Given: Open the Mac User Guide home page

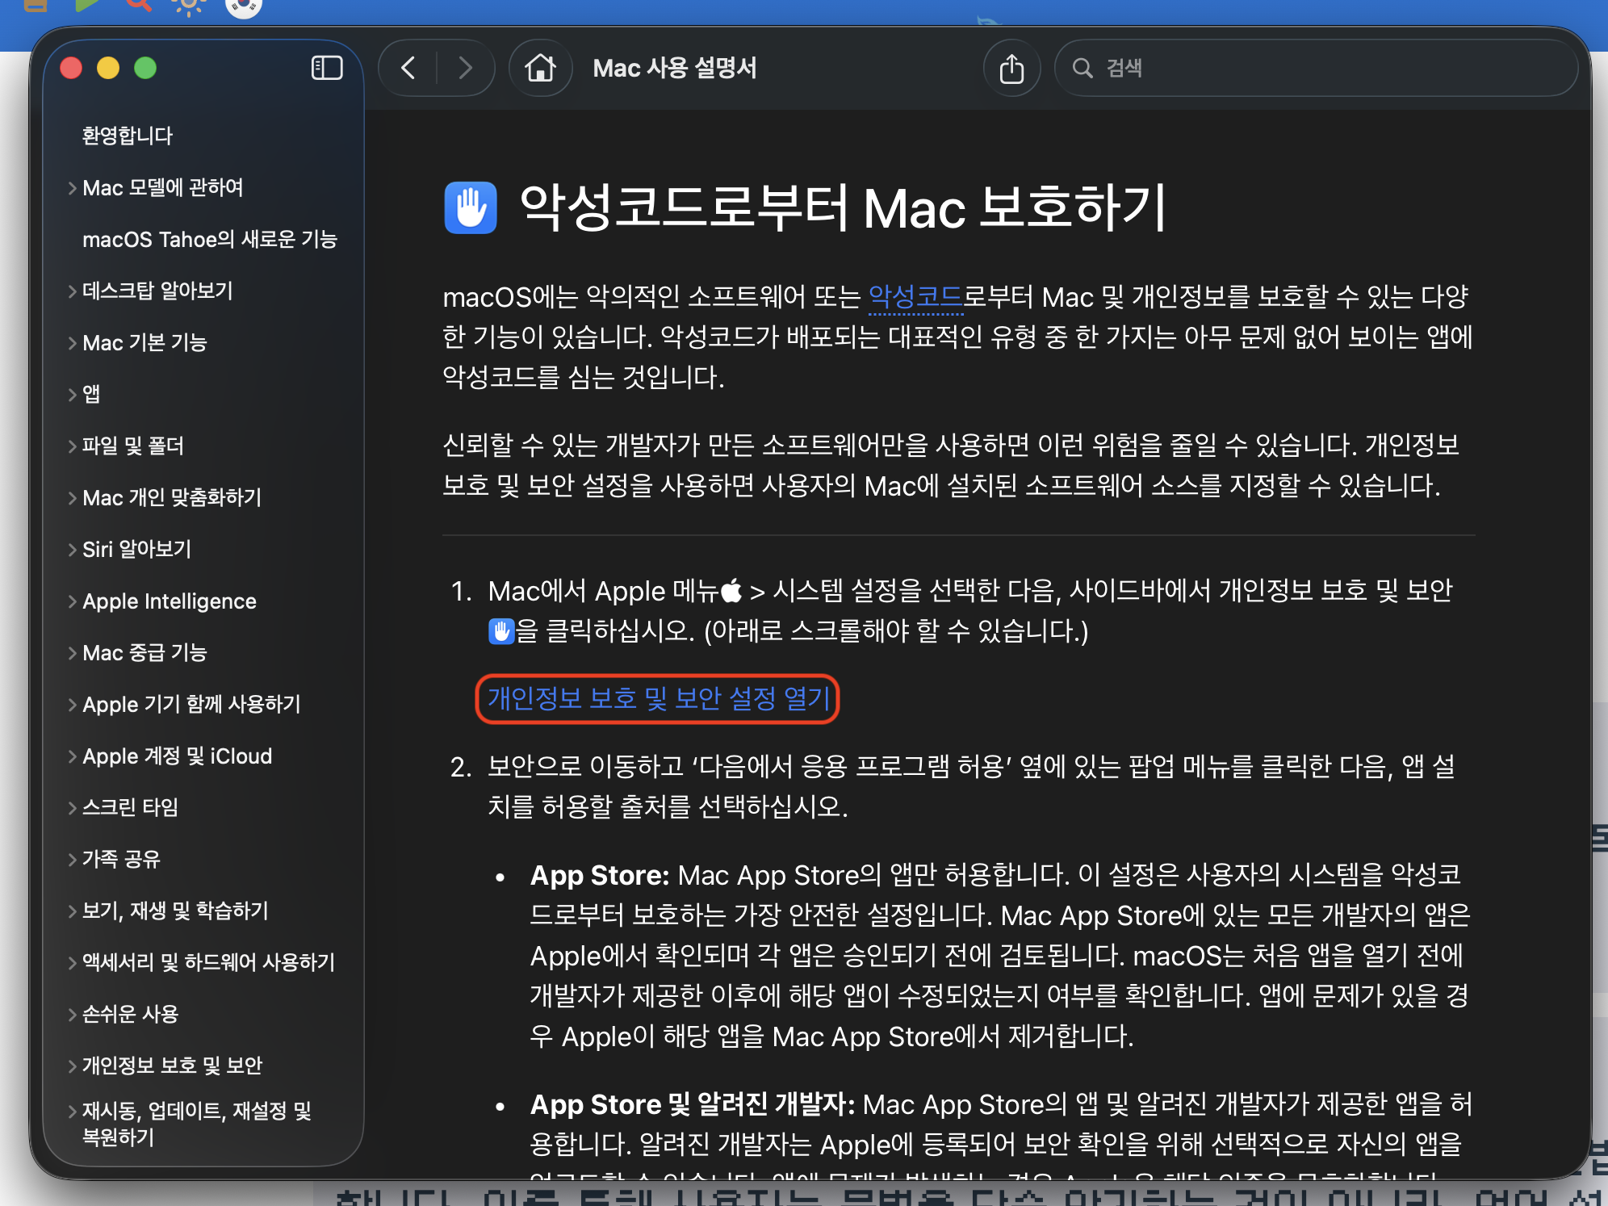Looking at the screenshot, I should tap(540, 68).
